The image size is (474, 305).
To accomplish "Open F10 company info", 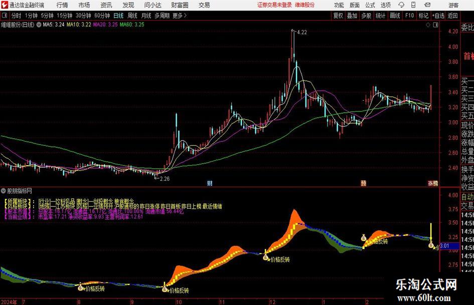I will [409, 16].
